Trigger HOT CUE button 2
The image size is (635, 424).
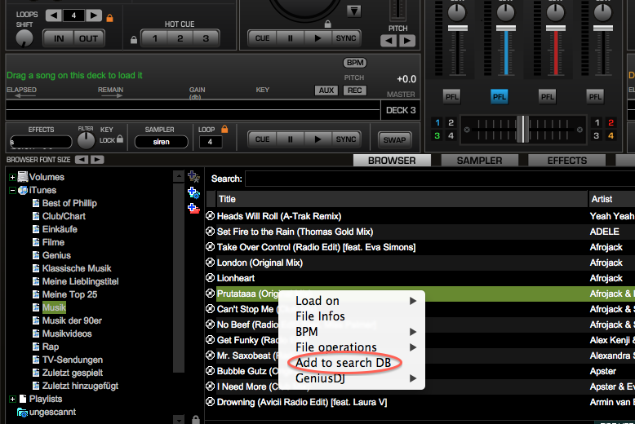point(180,38)
